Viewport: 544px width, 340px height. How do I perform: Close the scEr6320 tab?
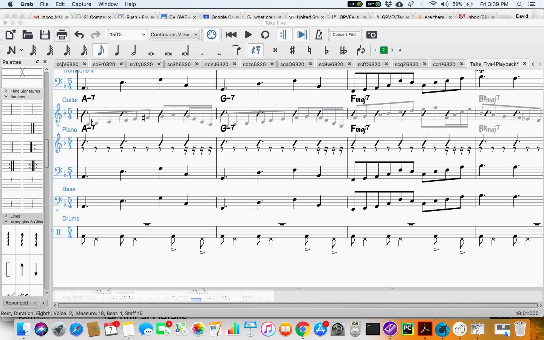tap(121, 64)
